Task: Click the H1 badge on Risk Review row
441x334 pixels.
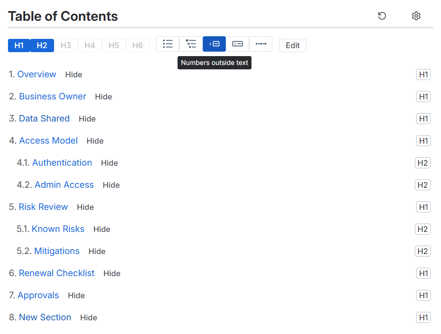Action: (423, 207)
